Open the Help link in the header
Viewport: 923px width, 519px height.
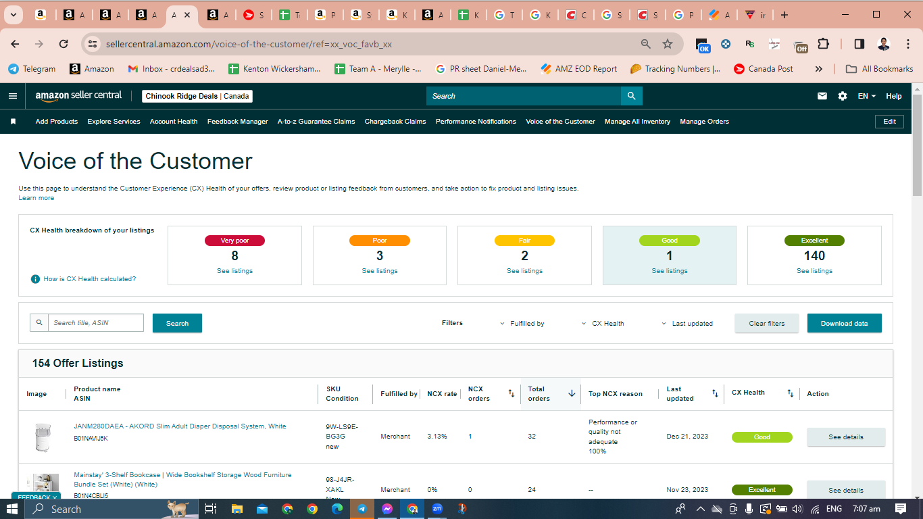(894, 96)
